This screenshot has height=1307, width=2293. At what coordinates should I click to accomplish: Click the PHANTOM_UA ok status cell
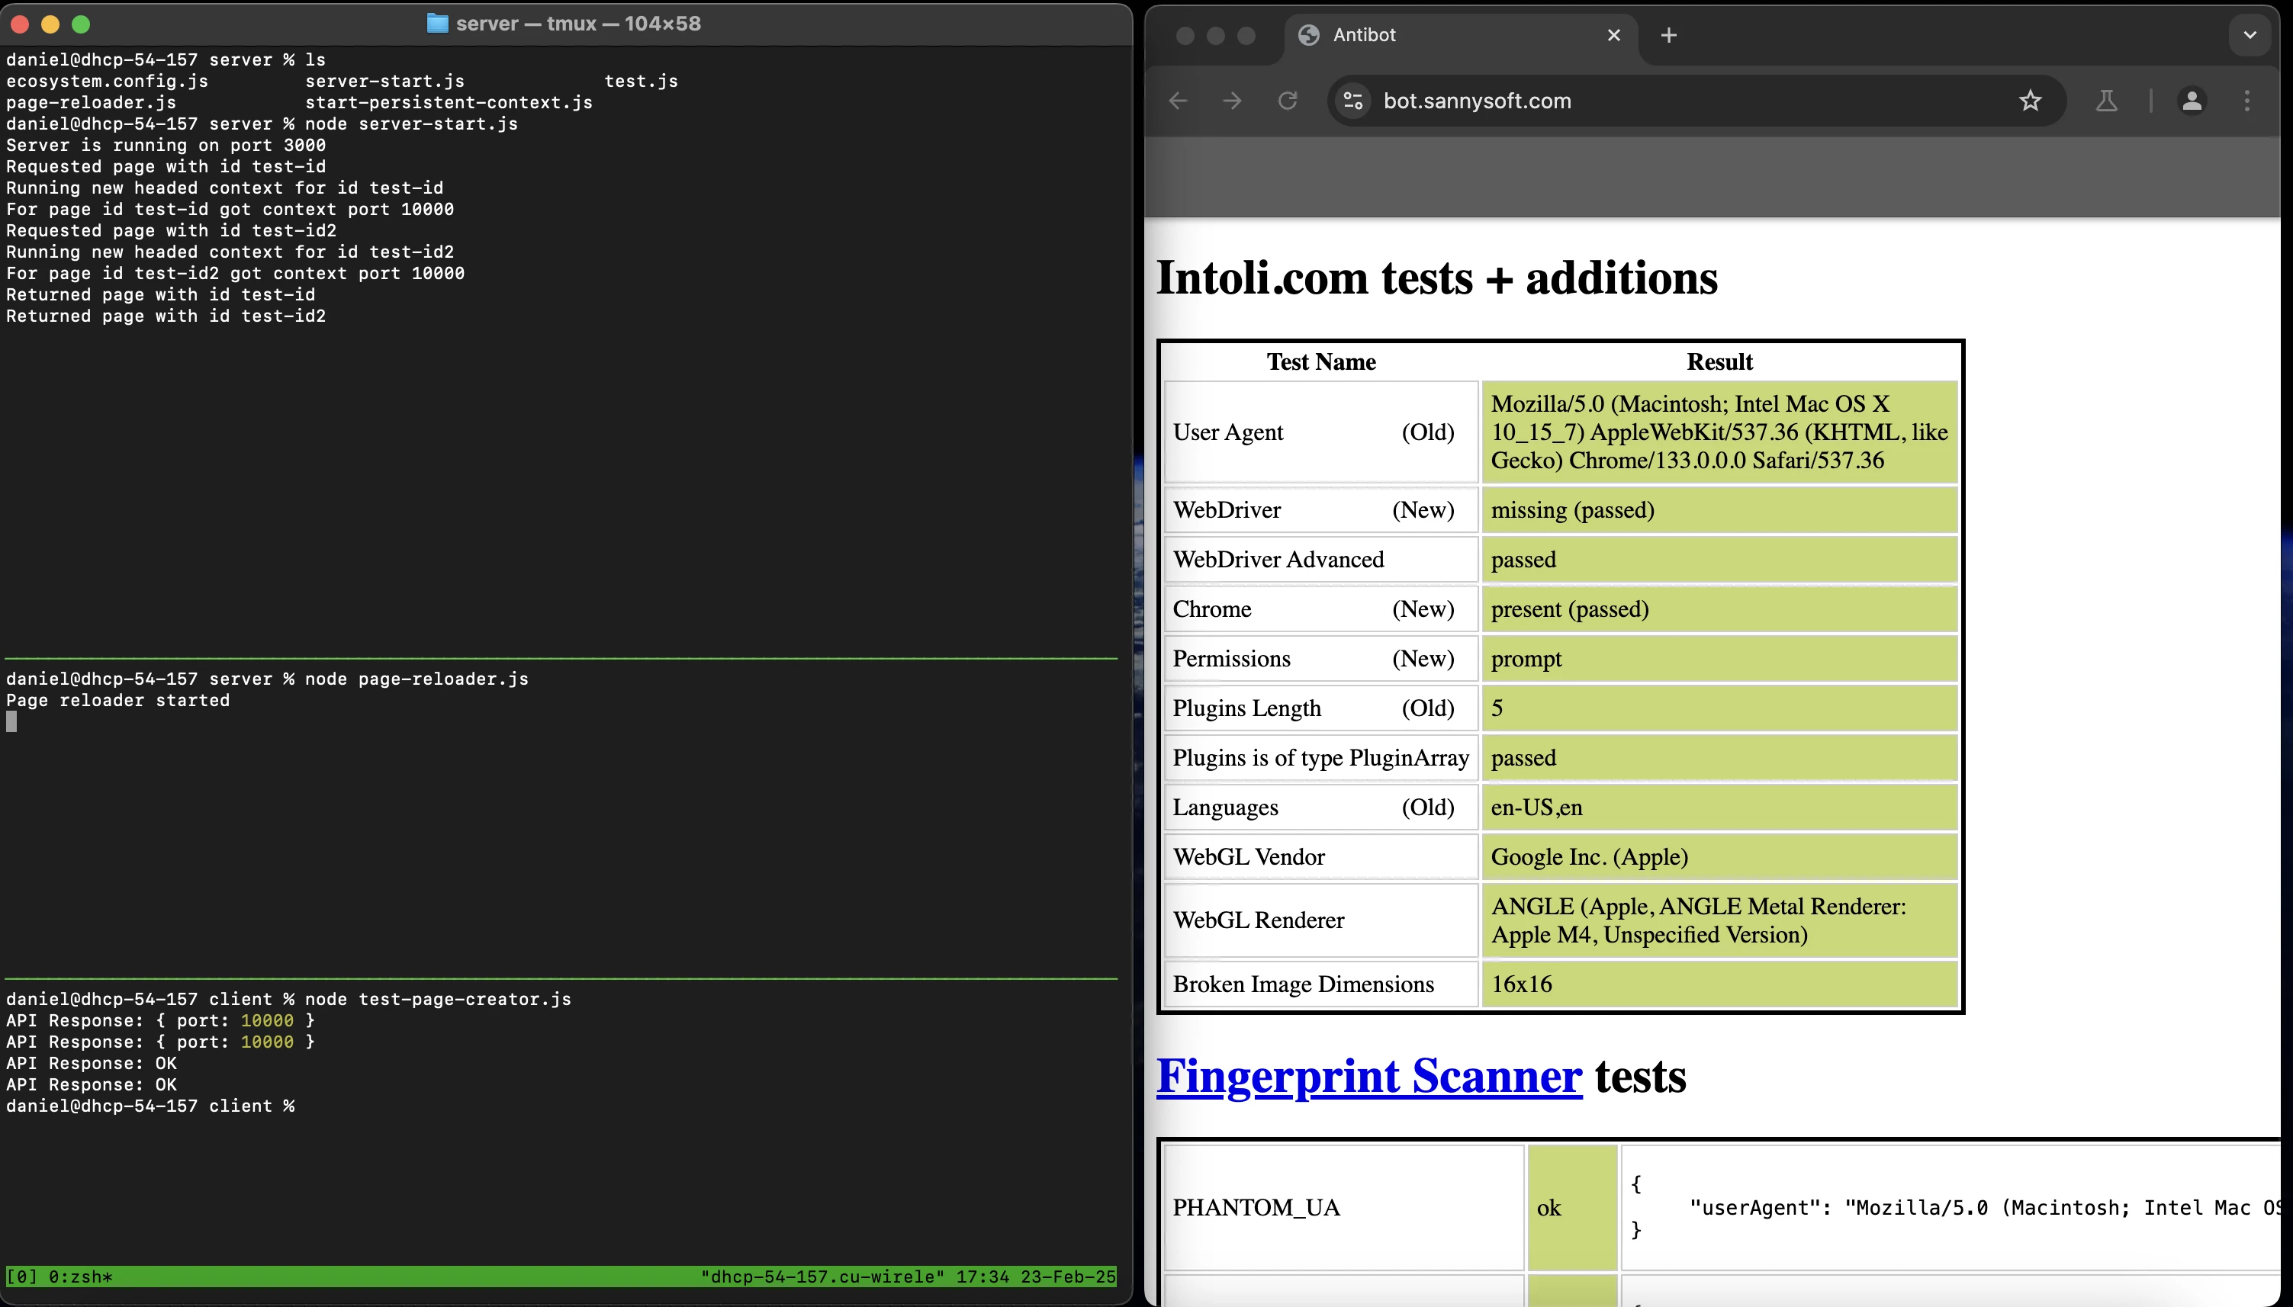pyautogui.click(x=1571, y=1207)
